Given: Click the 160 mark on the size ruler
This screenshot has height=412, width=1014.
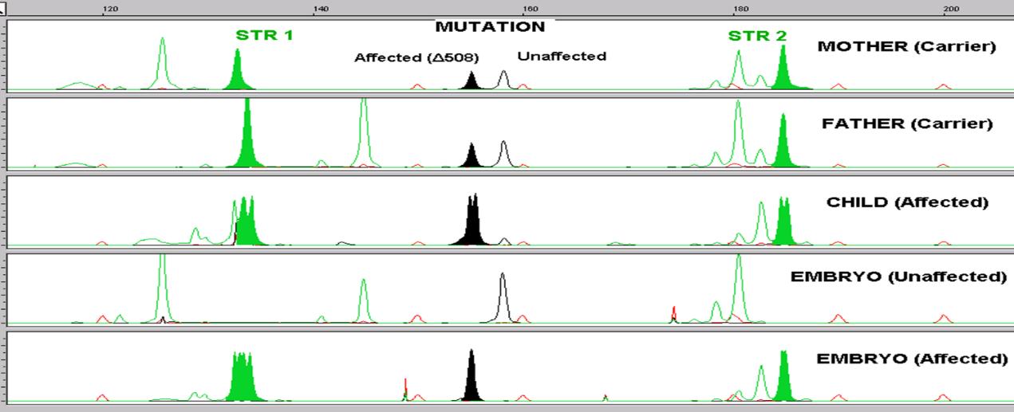Looking at the screenshot, I should tap(528, 9).
